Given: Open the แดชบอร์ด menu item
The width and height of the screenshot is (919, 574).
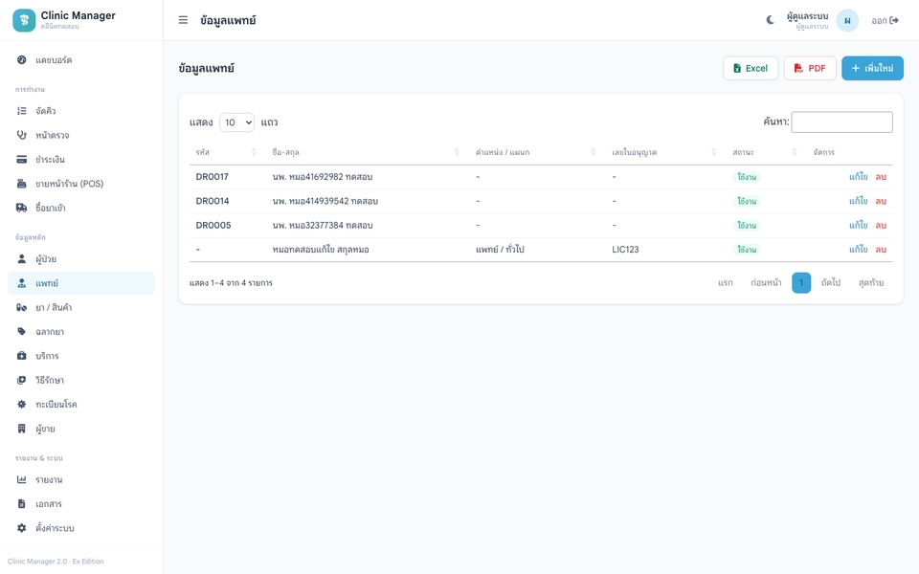Looking at the screenshot, I should (81, 59).
